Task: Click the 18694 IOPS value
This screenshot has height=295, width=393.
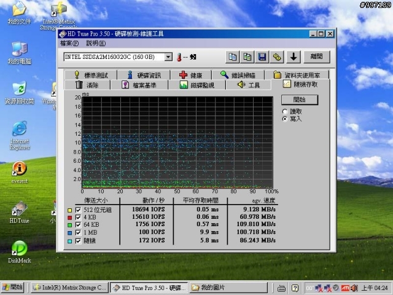Action: click(149, 209)
